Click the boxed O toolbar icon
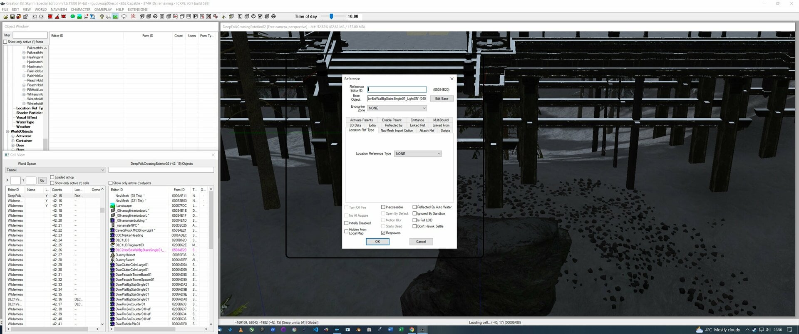This screenshot has width=799, height=334. pyautogui.click(x=162, y=17)
